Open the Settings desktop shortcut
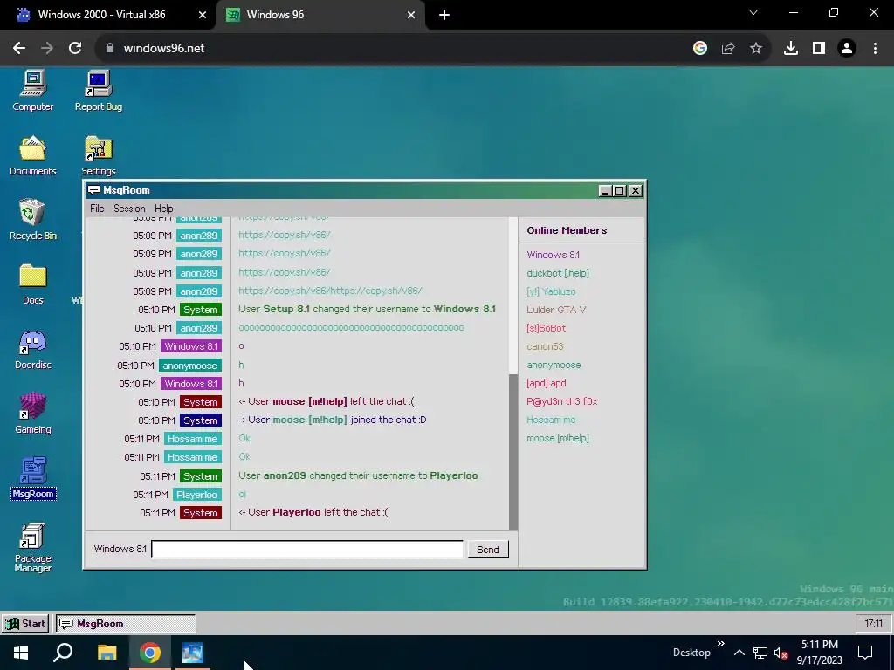The image size is (894, 670). (x=98, y=155)
